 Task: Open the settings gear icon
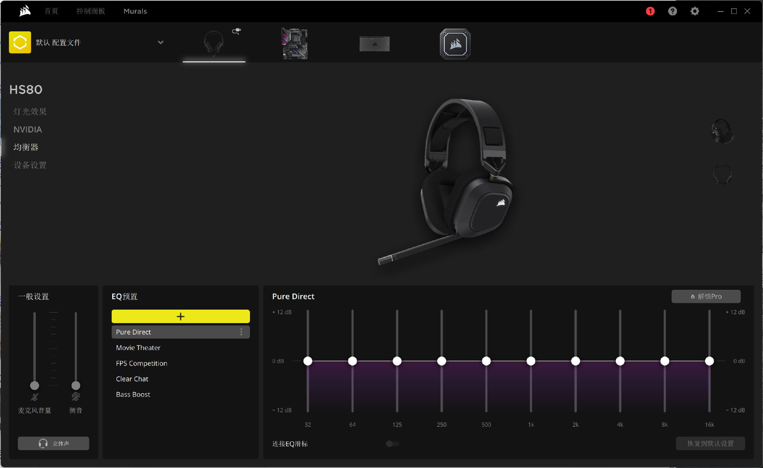point(695,11)
